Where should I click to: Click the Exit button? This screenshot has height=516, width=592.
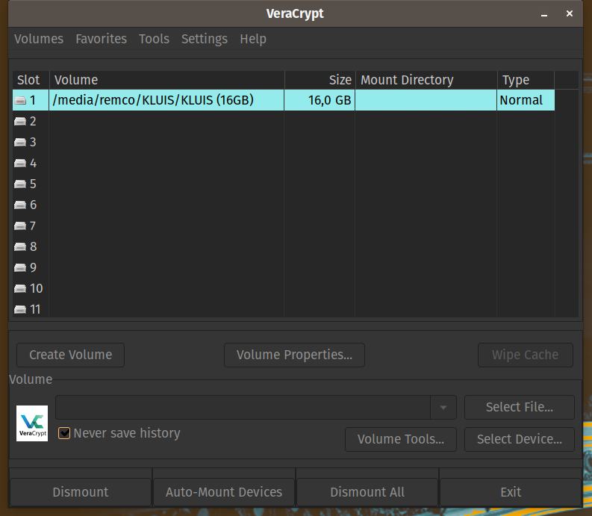[x=511, y=492]
